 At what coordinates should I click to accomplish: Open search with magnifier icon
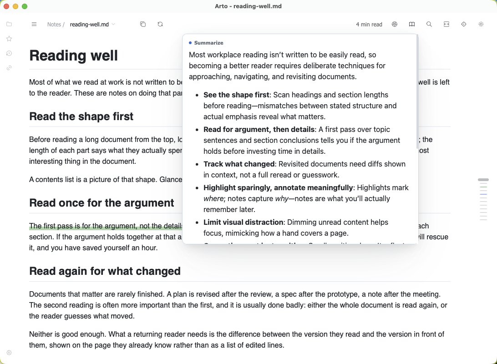429,24
